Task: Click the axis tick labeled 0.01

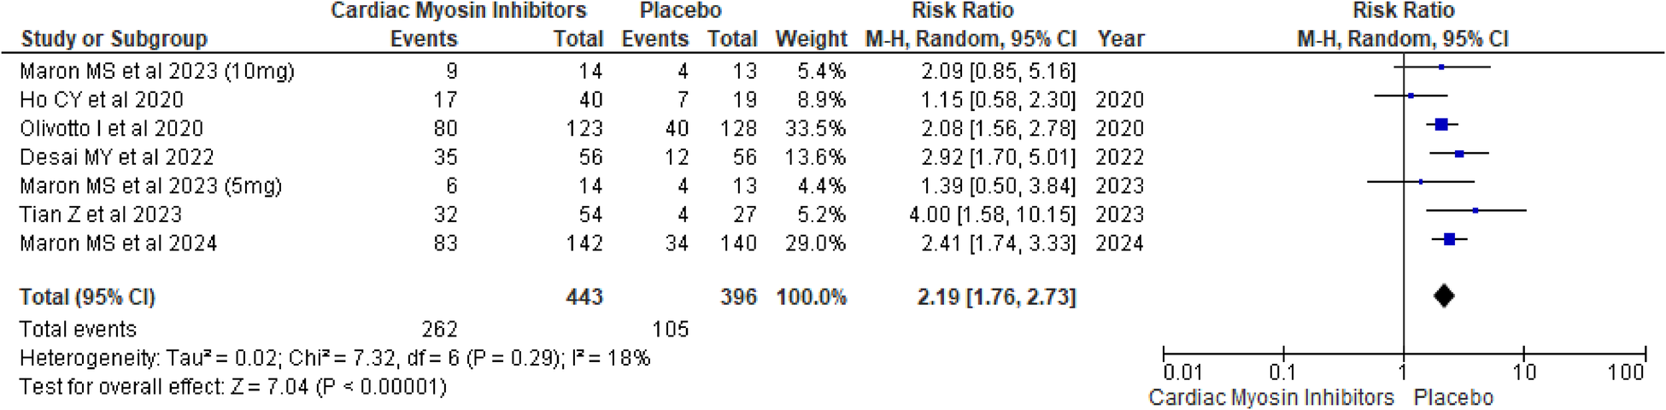Action: [x=1182, y=372]
